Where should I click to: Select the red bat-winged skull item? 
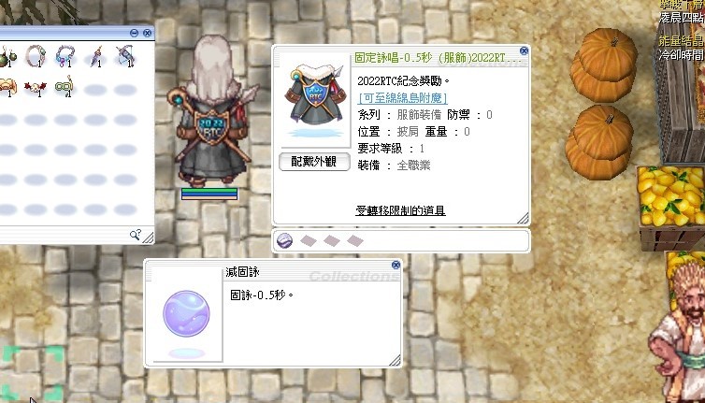36,88
